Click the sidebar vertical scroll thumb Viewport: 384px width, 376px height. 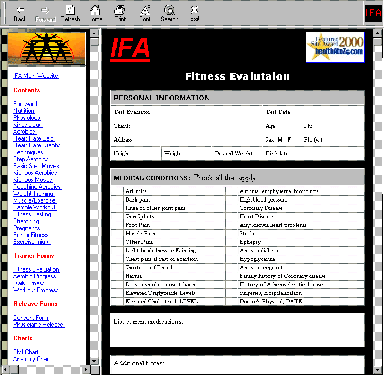pos(94,42)
